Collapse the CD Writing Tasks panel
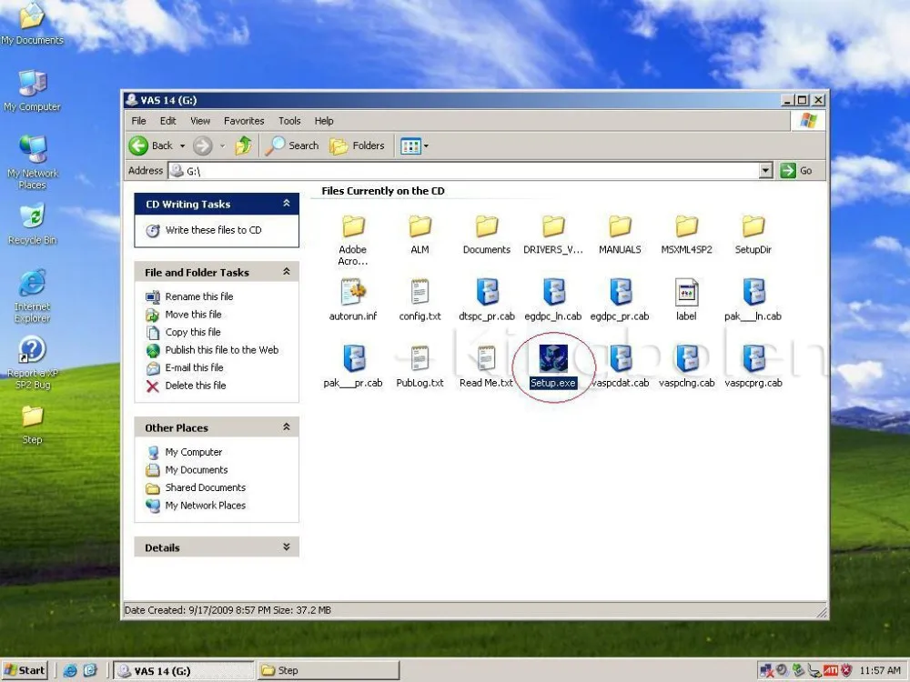 point(286,203)
